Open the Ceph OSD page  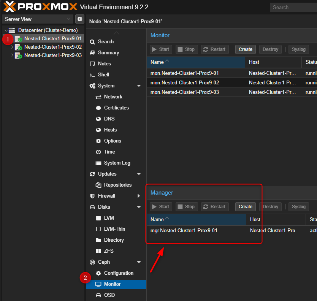[x=116, y=295]
